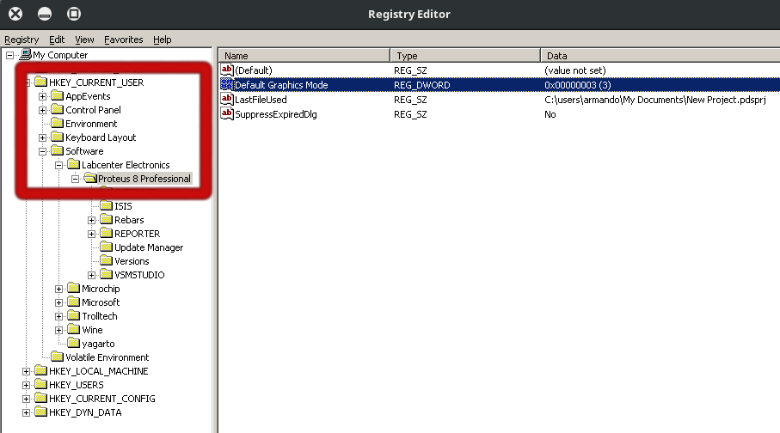Select the AppEvents tree label
Screen dimensions: 780x433
88,96
